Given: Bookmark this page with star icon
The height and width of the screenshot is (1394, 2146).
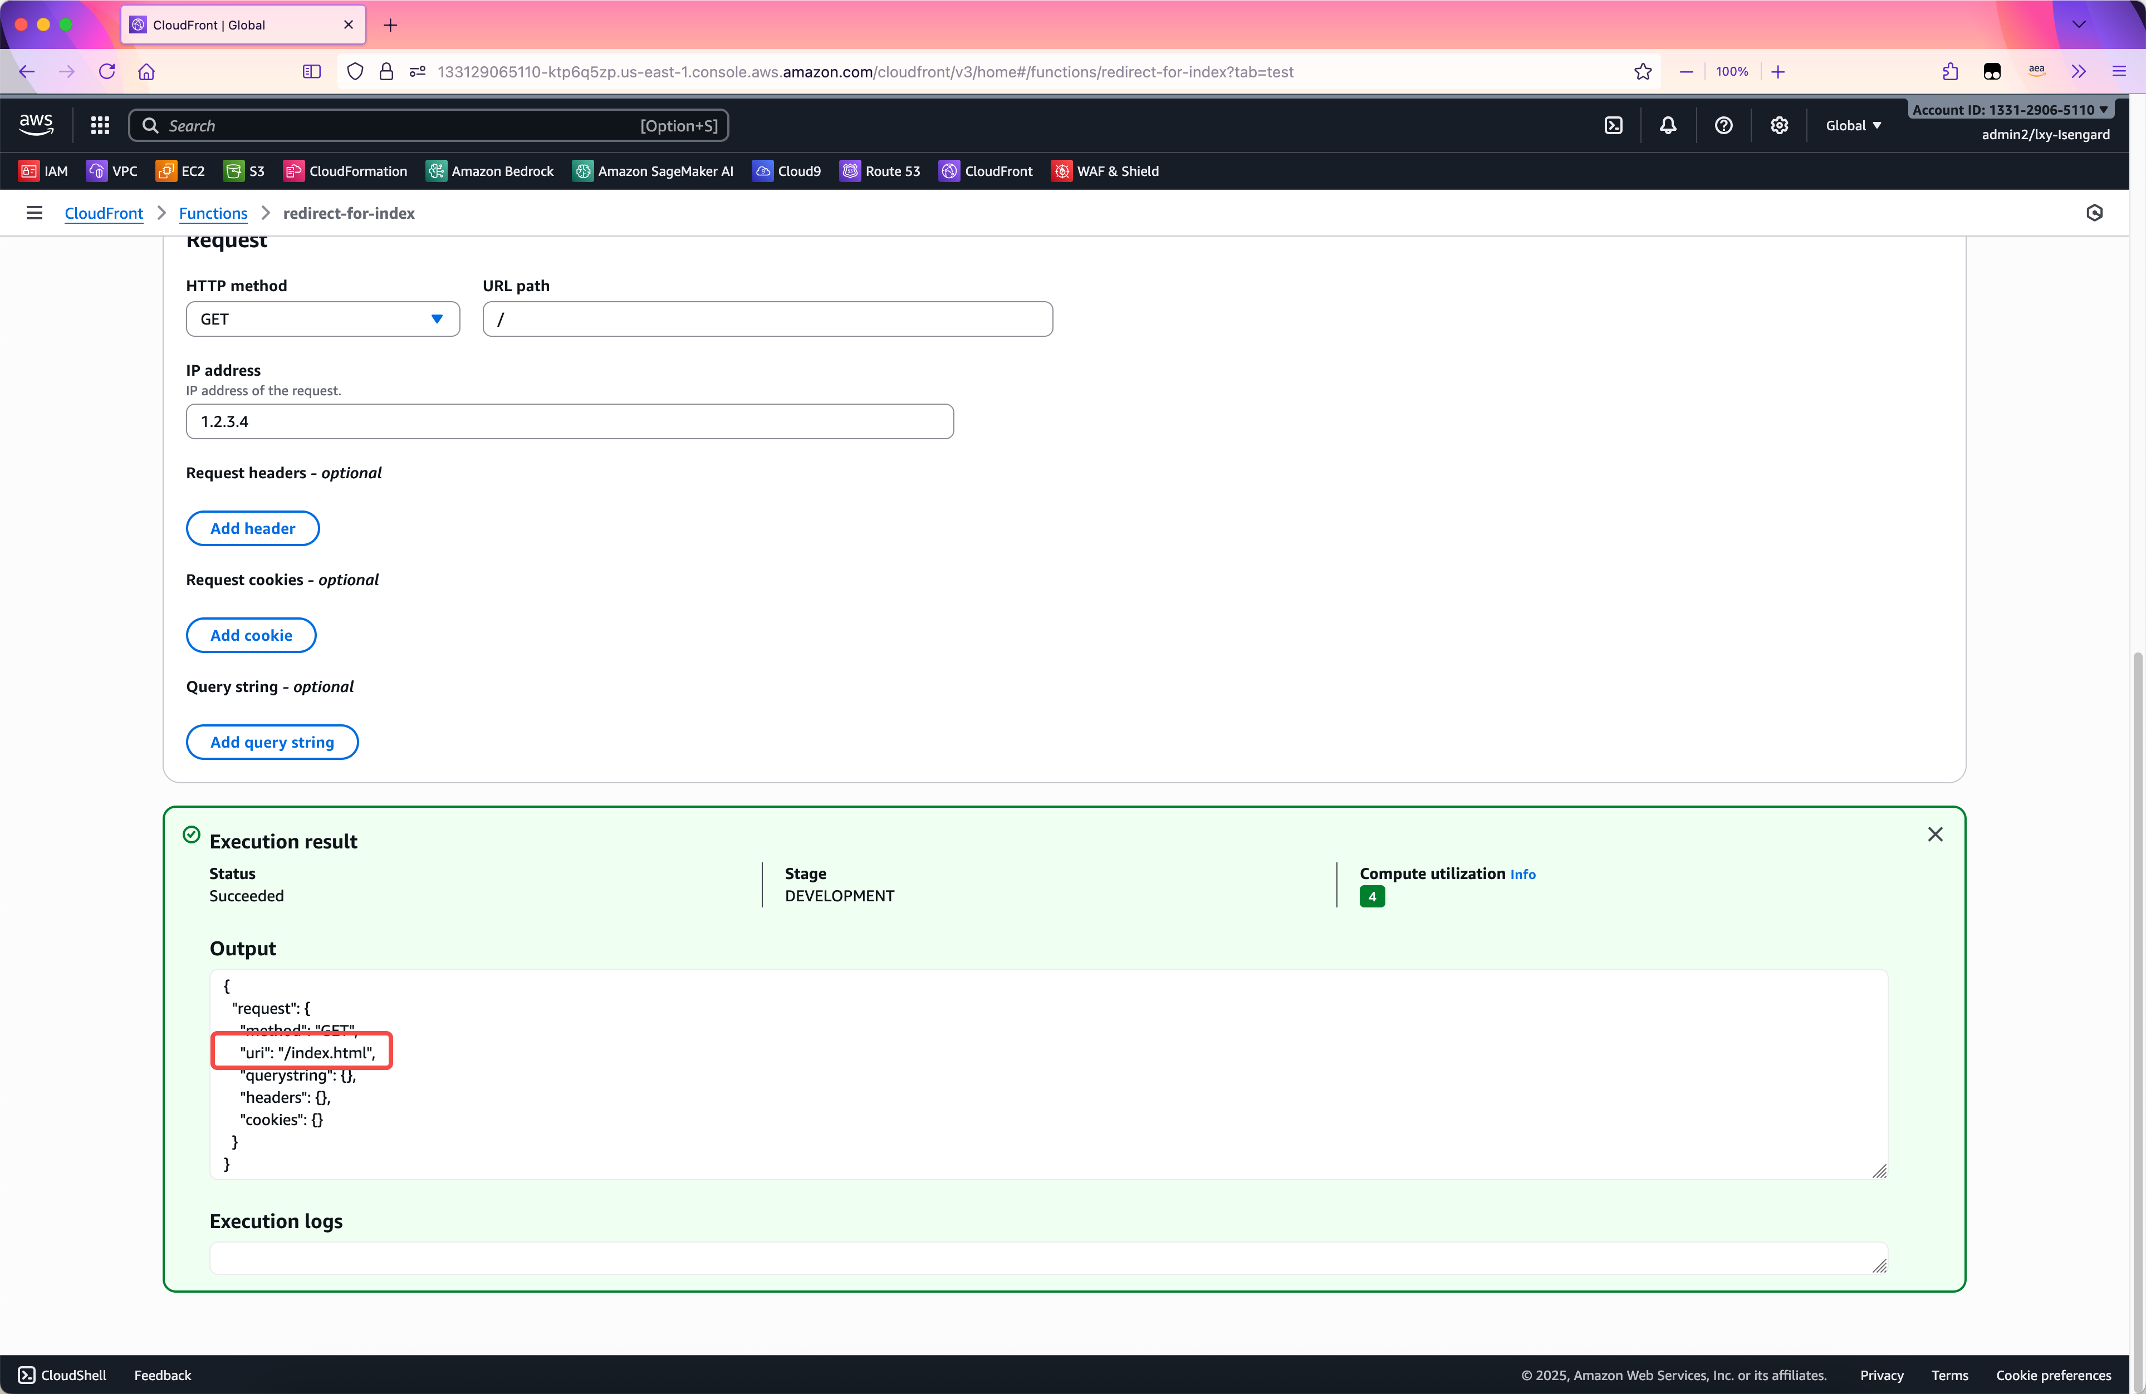Looking at the screenshot, I should [x=1642, y=72].
